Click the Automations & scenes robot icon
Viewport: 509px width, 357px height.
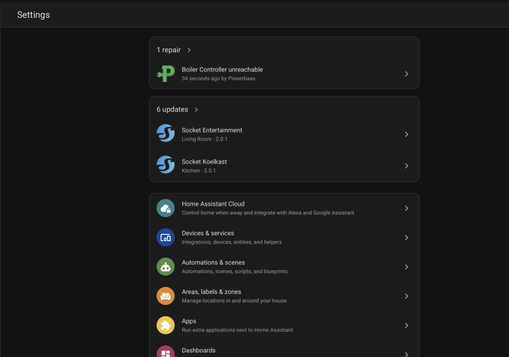(166, 267)
